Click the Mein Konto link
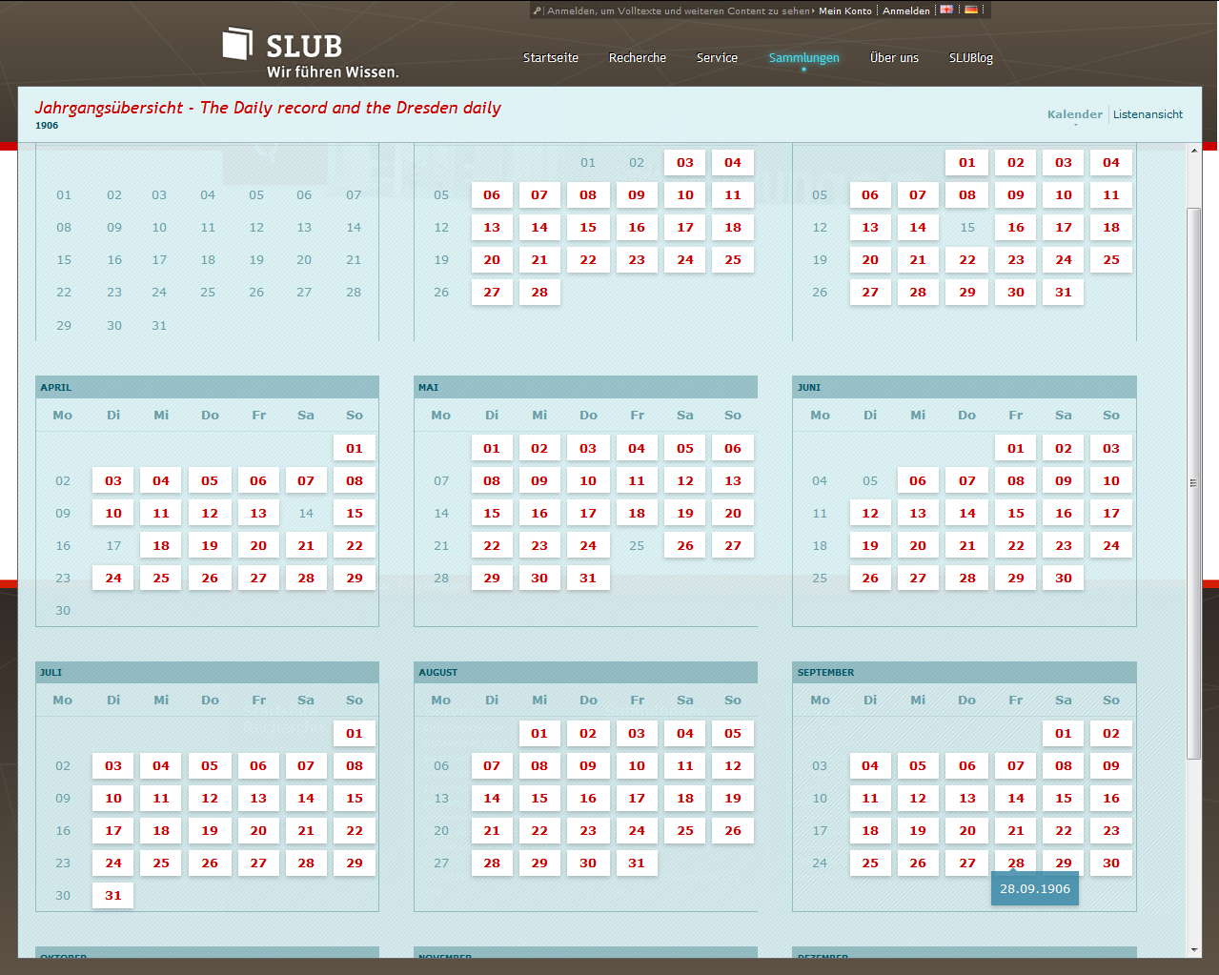The width and height of the screenshot is (1219, 975). click(x=844, y=11)
